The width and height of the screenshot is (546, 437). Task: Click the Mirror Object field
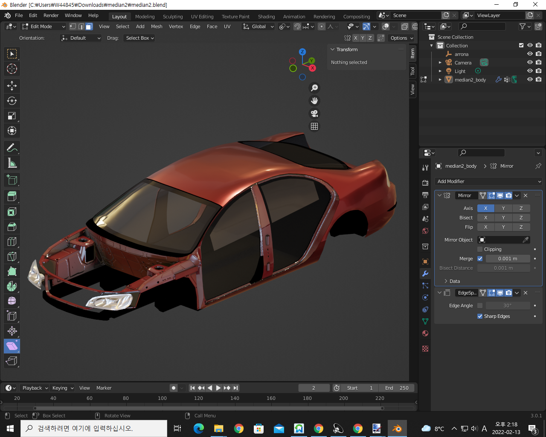503,240
